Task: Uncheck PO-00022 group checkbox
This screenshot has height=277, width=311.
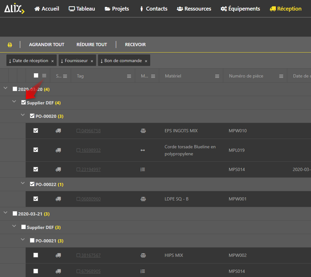Action: [x=32, y=184]
